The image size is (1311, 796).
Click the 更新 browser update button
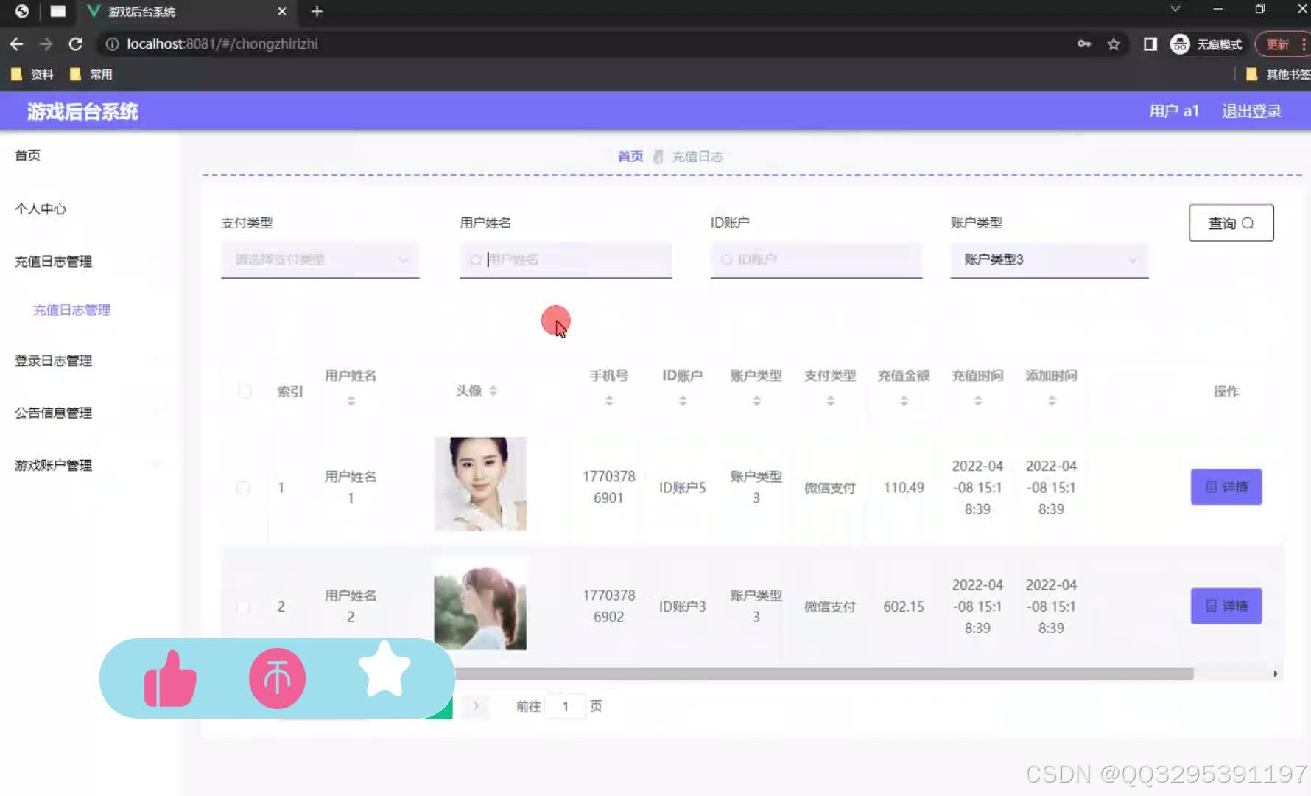pyautogui.click(x=1280, y=44)
